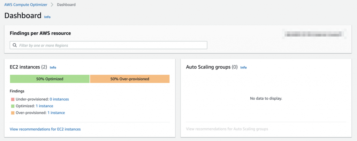The width and height of the screenshot is (357, 141).
Task: Open the Optimized 1 instance link
Action: [44, 106]
